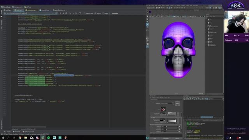Open the Terminal tool window
This screenshot has width=249, height=140.
pos(17,132)
